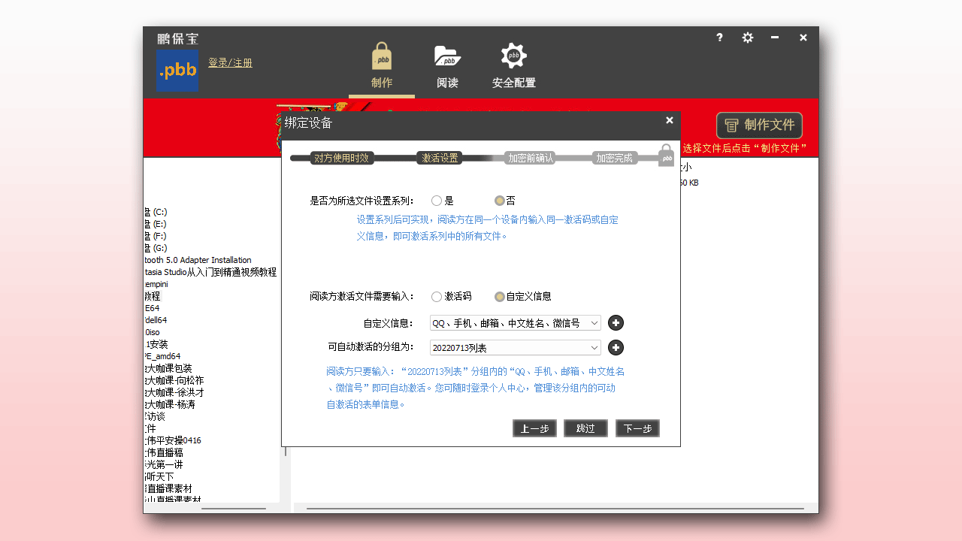Viewport: 962px width, 541px height.
Task: Open the title bar settings gear icon
Action: click(x=747, y=37)
